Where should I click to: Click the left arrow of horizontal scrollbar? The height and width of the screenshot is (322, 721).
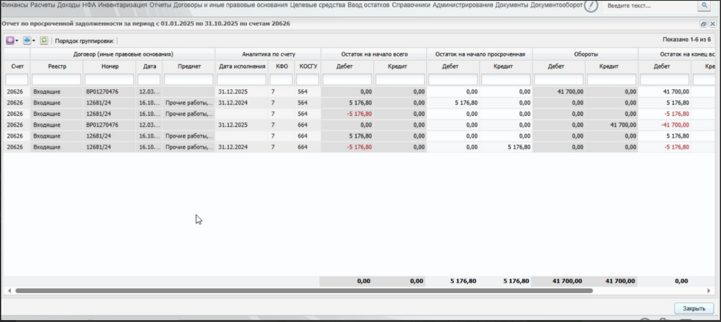(x=10, y=291)
